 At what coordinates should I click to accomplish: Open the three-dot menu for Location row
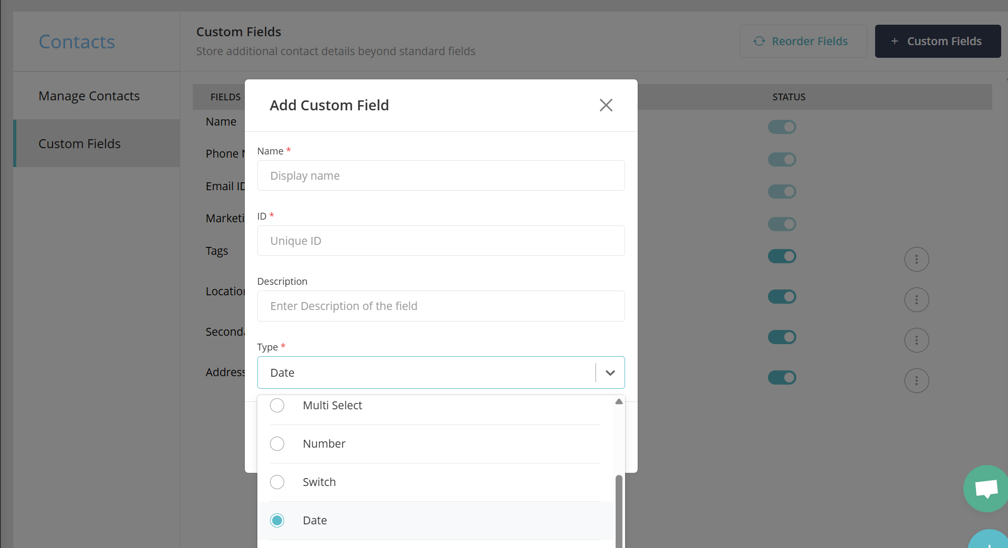click(916, 299)
